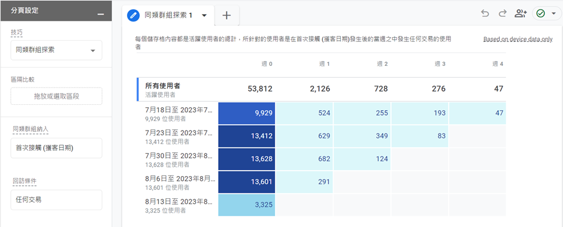
Task: Share exploration with add-user icon
Action: 520,13
